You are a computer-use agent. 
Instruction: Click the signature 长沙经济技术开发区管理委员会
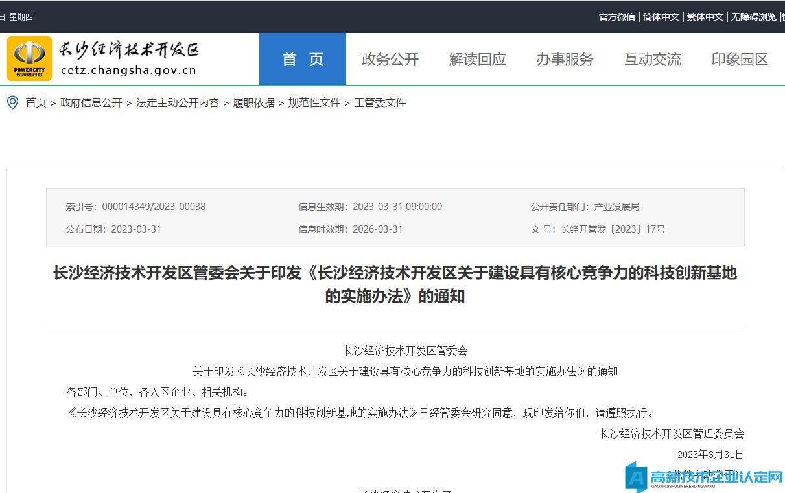672,433
